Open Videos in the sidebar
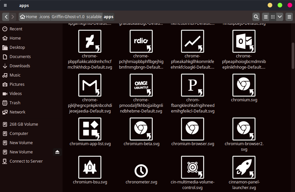 [x=31, y=93]
